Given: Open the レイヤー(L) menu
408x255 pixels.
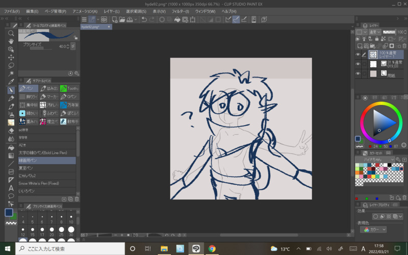Looking at the screenshot, I should [112, 11].
